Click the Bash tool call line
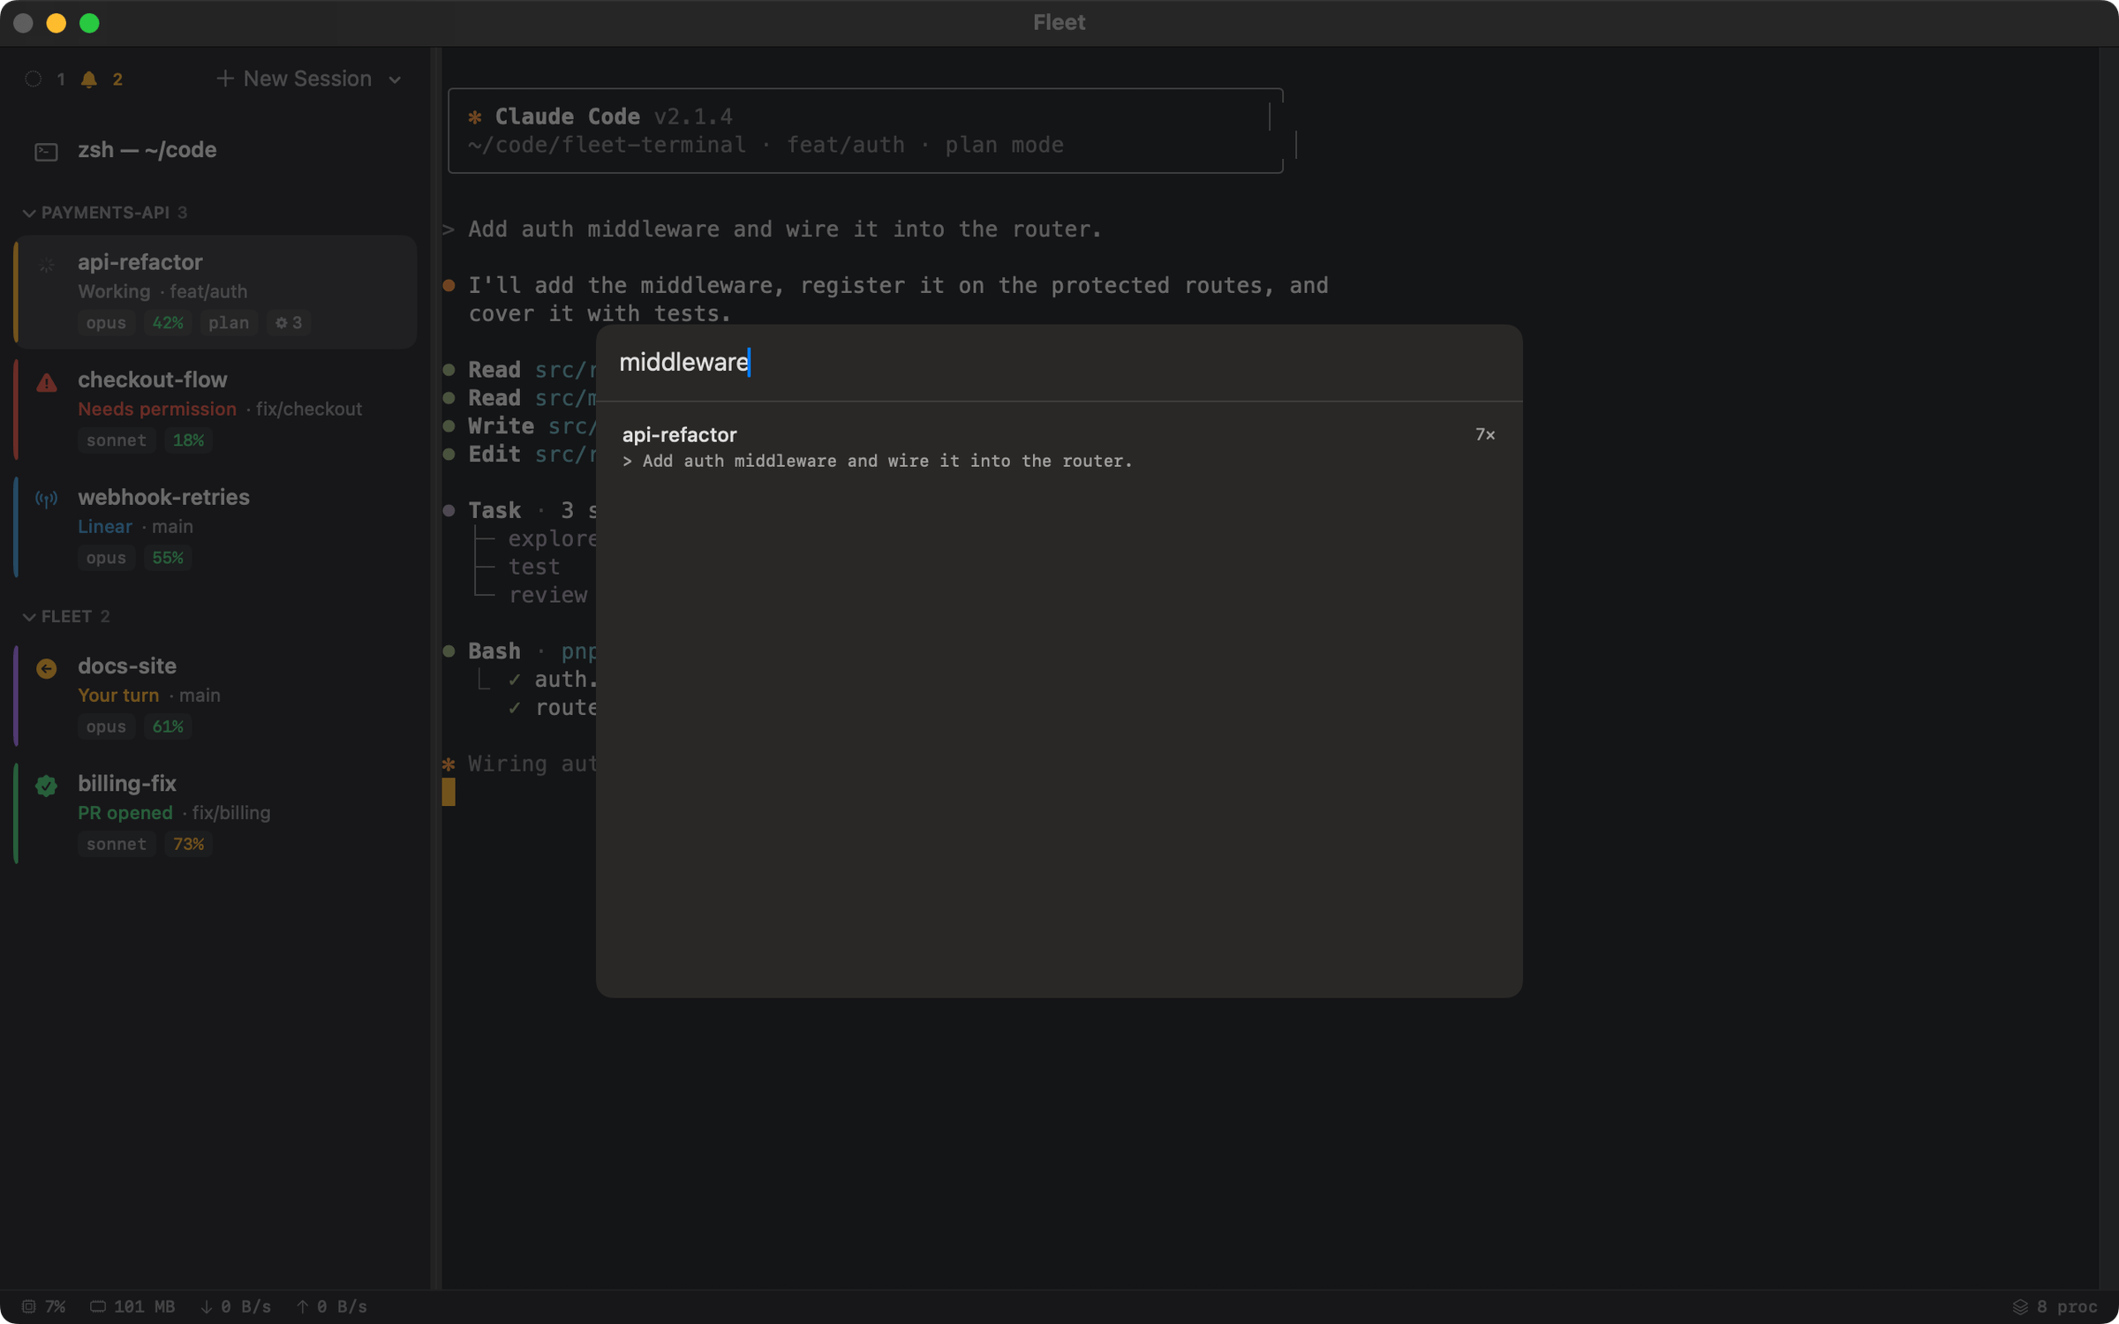Image resolution: width=2119 pixels, height=1324 pixels. [519, 651]
